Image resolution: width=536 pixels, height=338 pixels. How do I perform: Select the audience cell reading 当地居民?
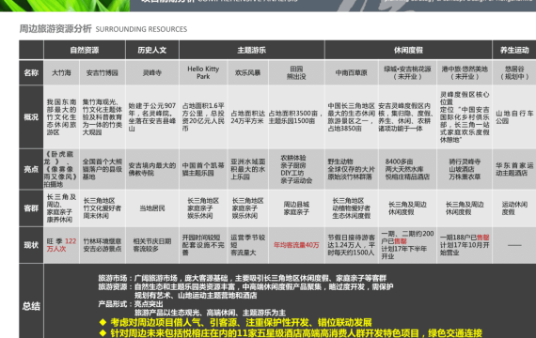(x=152, y=208)
